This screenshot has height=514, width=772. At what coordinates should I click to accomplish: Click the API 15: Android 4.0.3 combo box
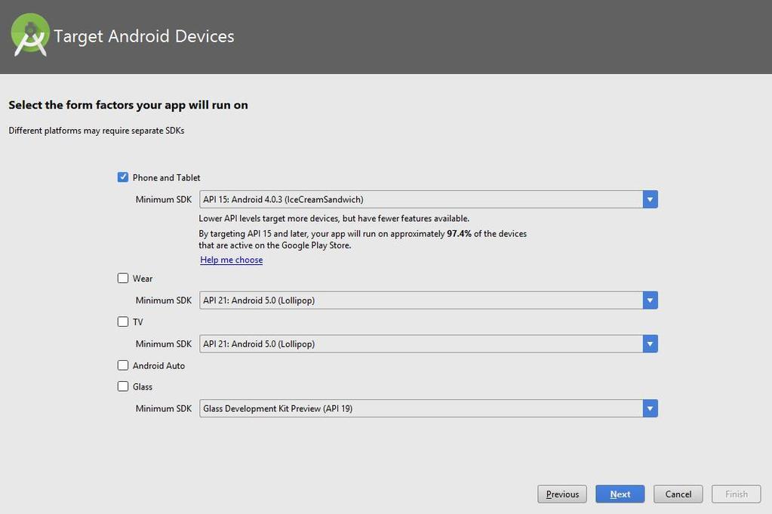[x=429, y=199]
